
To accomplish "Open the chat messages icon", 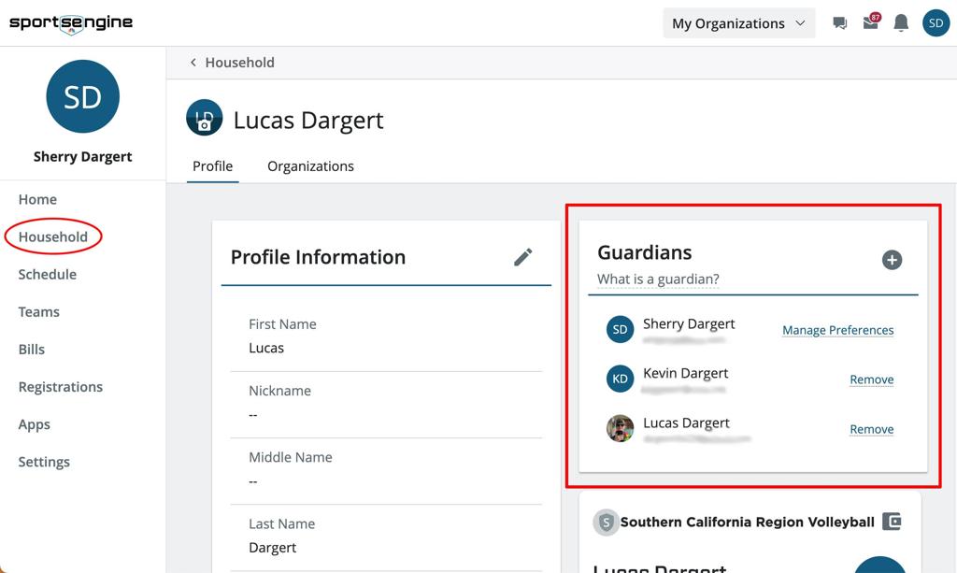I will click(839, 23).
